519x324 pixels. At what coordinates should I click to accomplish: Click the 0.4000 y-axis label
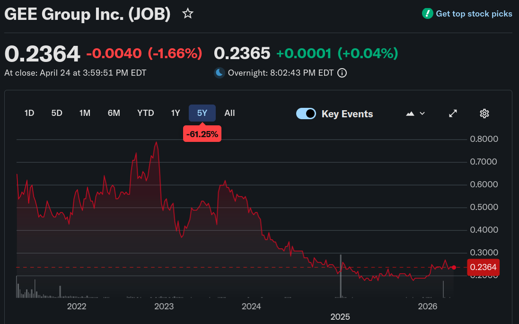484,230
